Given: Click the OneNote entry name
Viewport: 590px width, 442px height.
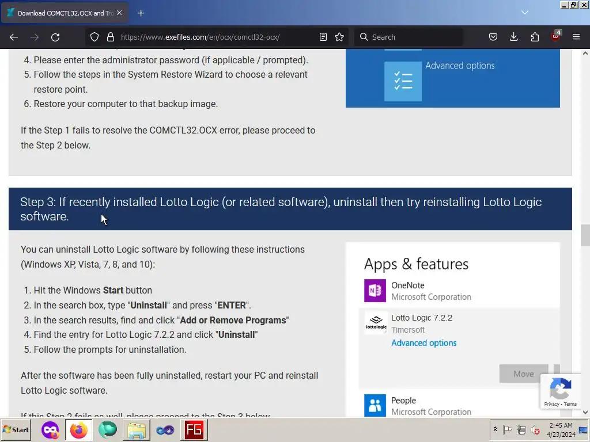Looking at the screenshot, I should pyautogui.click(x=407, y=285).
